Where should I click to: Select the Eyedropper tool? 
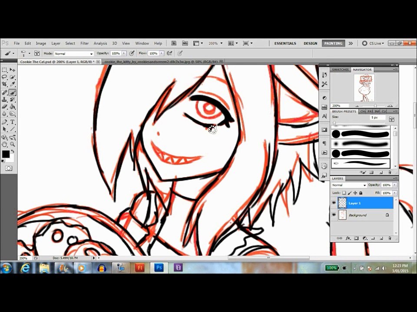click(13, 84)
